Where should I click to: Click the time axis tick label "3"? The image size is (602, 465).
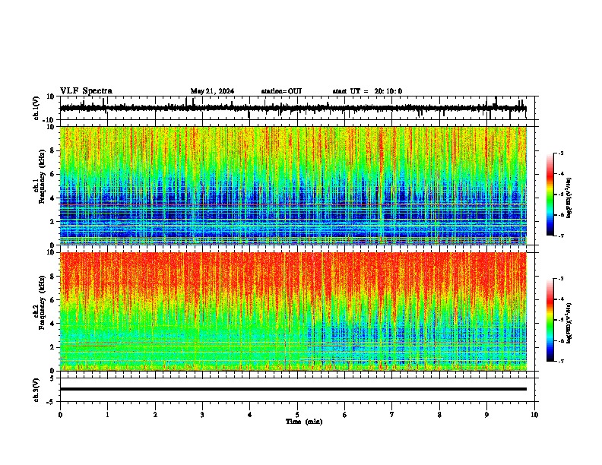[x=202, y=414]
